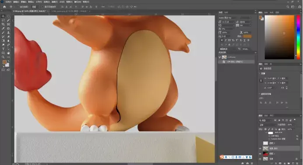Image resolution: width=303 pixels, height=165 pixels.
Task: Open the auto-select 图层 dropdown in options bar
Action: [x=35, y=7]
